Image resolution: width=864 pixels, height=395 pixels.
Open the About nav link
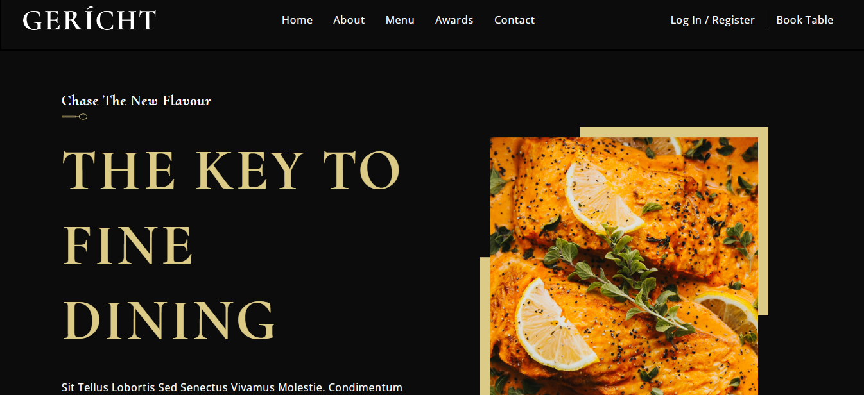[349, 20]
